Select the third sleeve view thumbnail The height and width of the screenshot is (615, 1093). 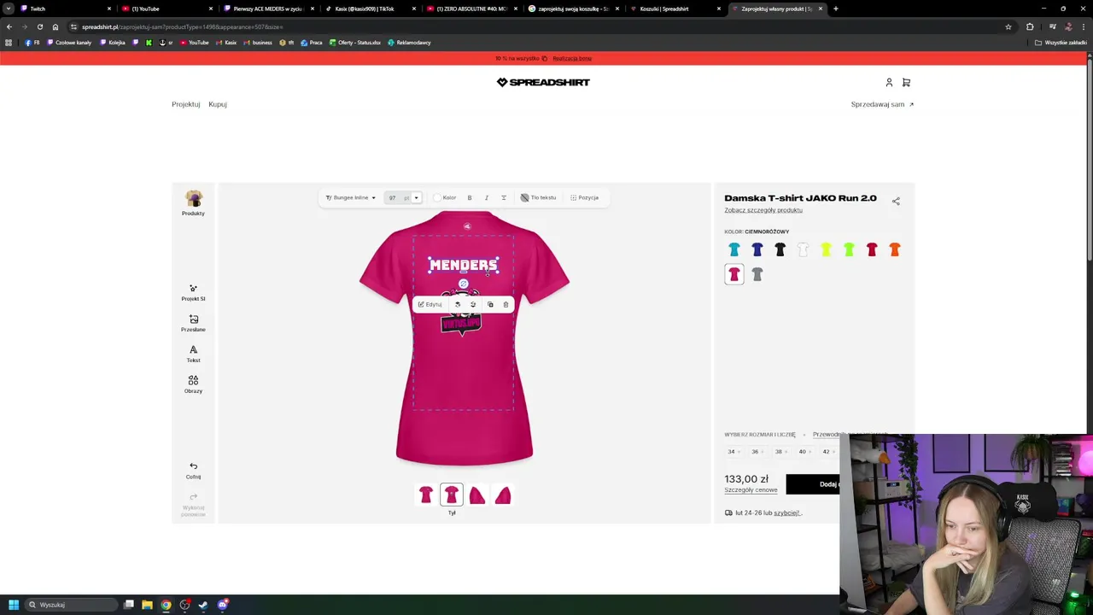(x=477, y=495)
